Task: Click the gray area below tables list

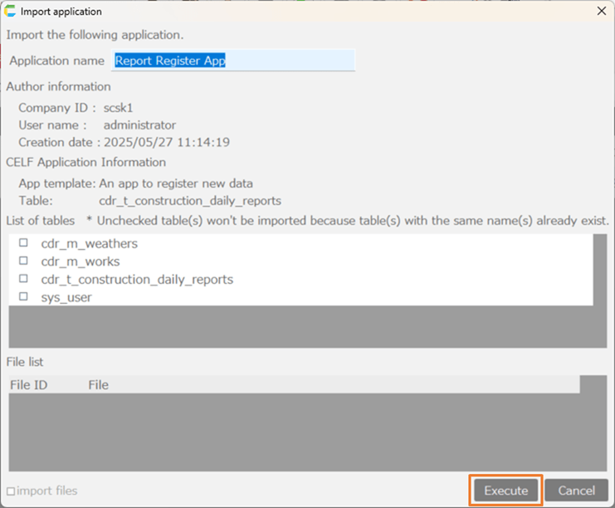Action: point(299,326)
